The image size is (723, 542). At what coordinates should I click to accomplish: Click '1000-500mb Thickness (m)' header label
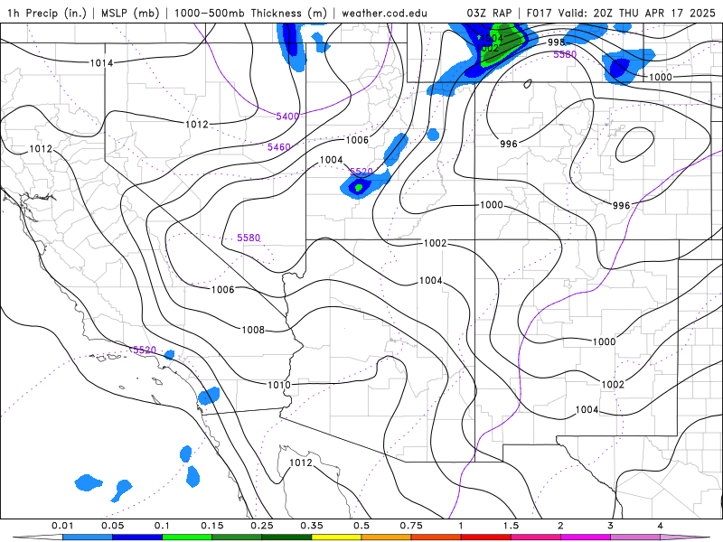250,13
